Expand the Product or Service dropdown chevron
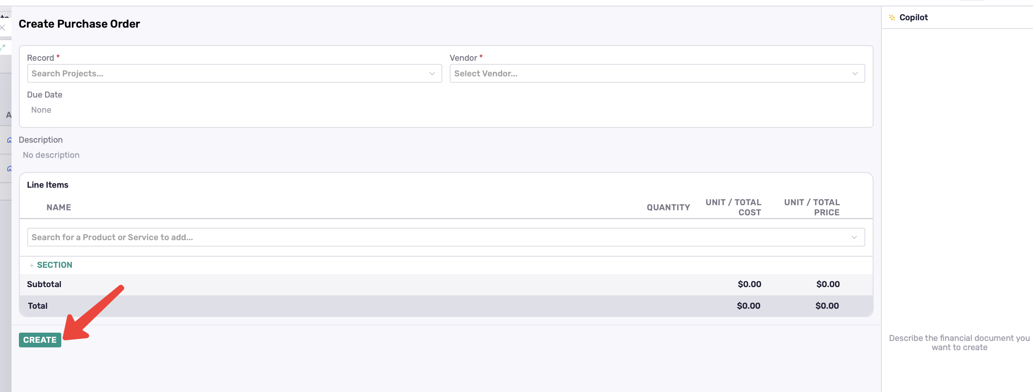 tap(854, 237)
